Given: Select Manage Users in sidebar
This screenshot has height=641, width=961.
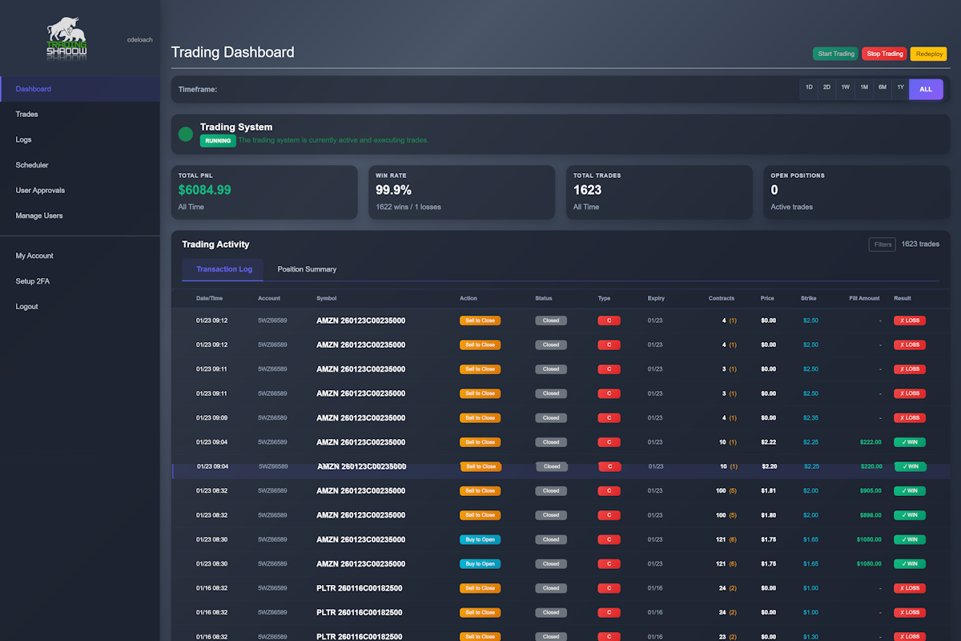Looking at the screenshot, I should point(39,216).
